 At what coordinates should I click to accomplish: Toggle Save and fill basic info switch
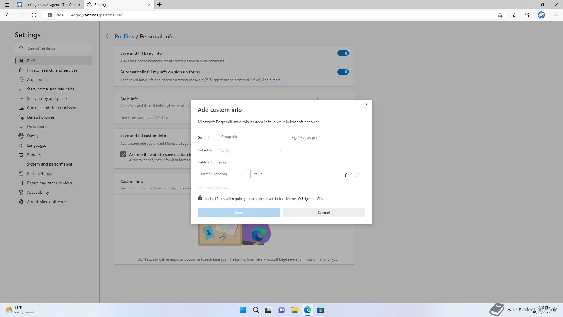pyautogui.click(x=343, y=53)
